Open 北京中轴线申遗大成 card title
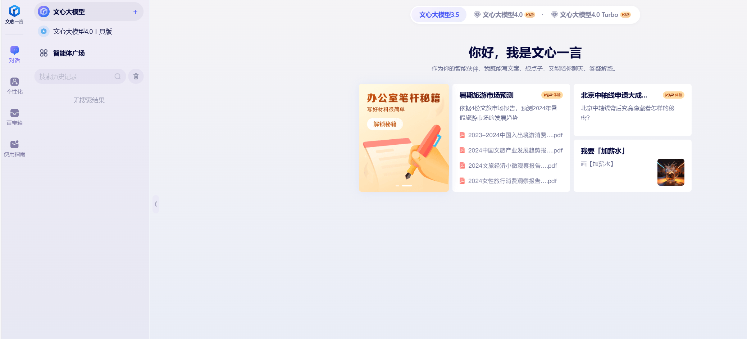The height and width of the screenshot is (339, 747). 614,95
